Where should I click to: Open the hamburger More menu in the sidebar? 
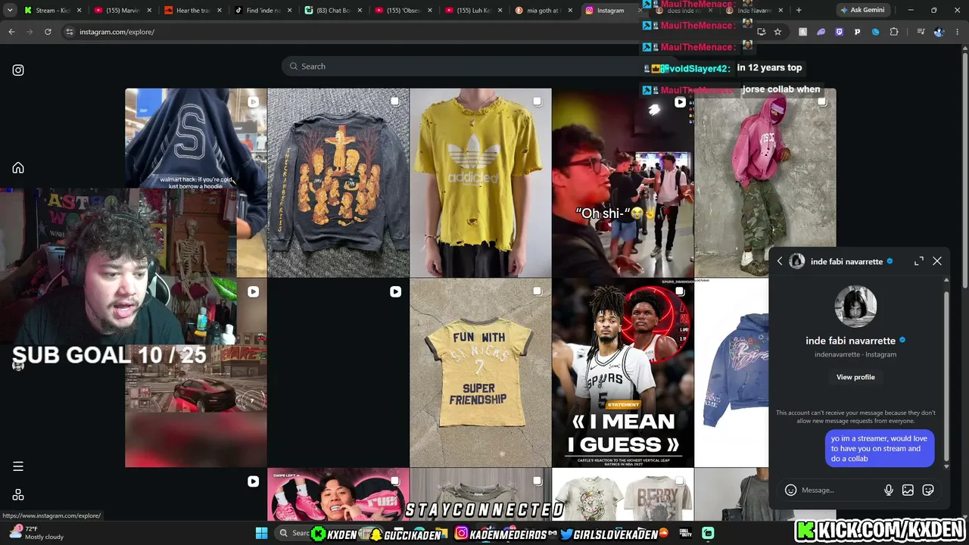coord(18,466)
